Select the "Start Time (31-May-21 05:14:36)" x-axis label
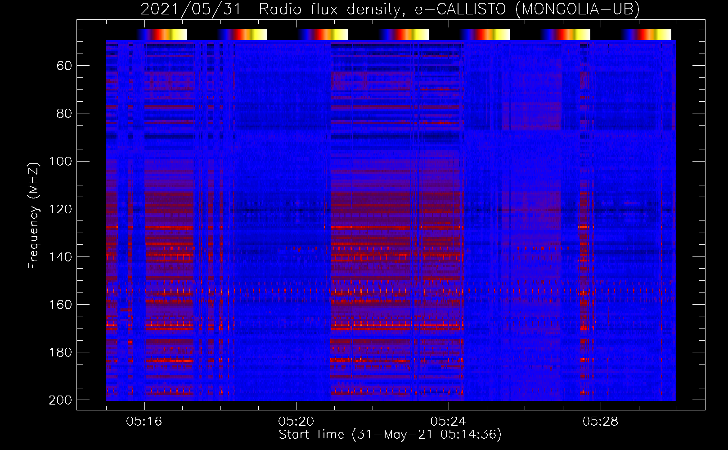 point(390,435)
